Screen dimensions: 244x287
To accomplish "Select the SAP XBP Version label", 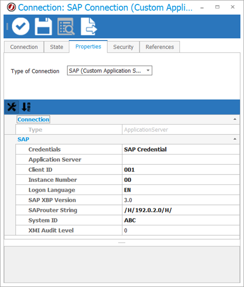I will click(52, 200).
